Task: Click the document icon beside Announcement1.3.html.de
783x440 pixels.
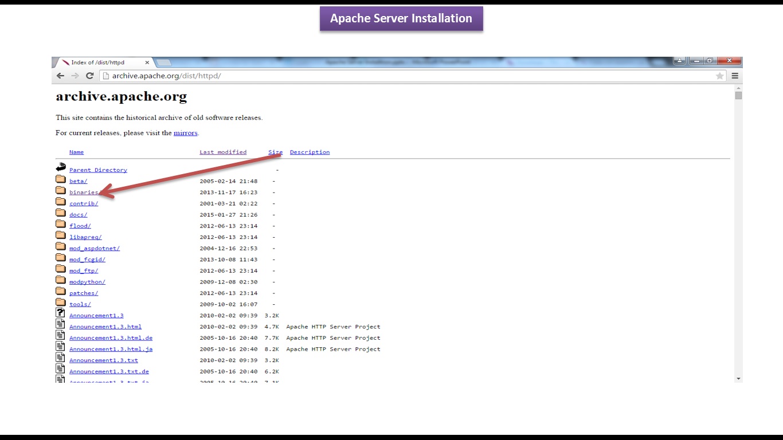Action: 60,336
